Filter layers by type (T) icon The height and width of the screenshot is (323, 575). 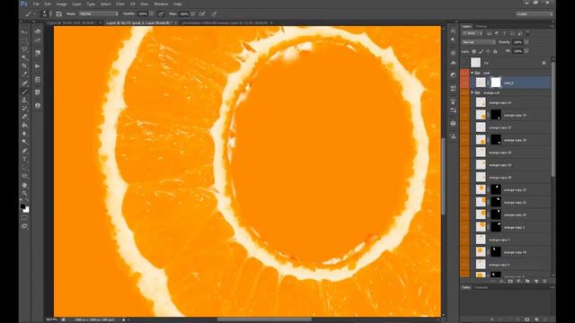tap(505, 33)
